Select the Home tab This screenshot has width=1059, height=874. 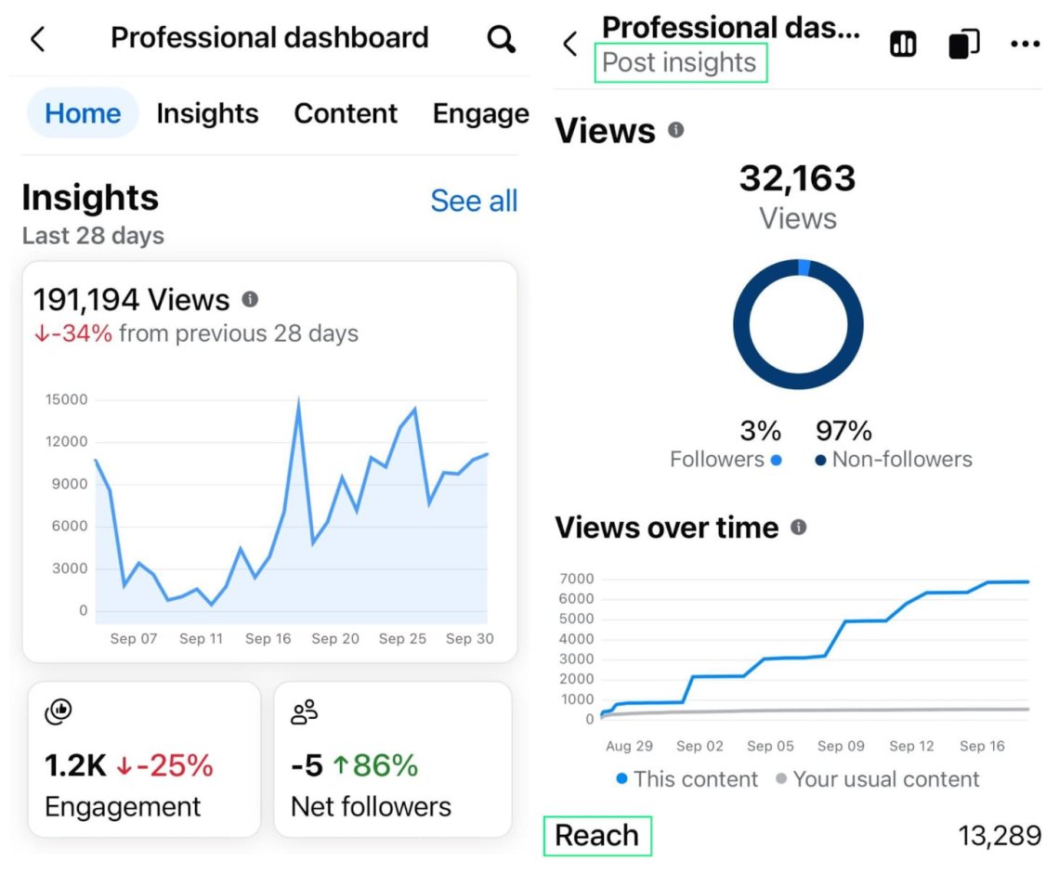(83, 113)
